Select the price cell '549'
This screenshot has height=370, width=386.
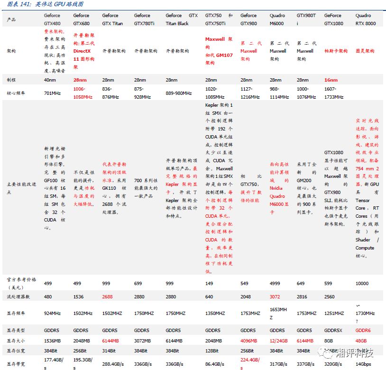(244, 284)
